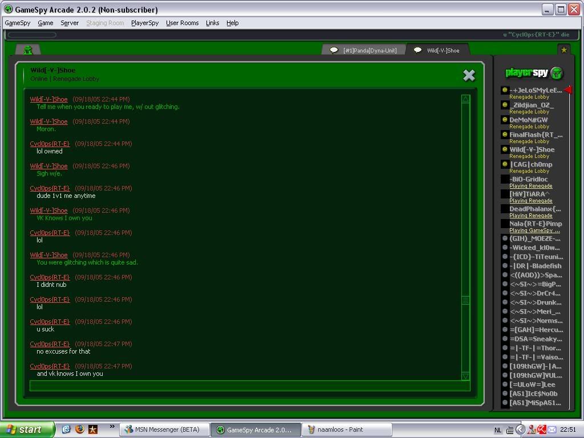Click the progress bar under the menu
The height and width of the screenshot is (438, 584).
pos(32,35)
